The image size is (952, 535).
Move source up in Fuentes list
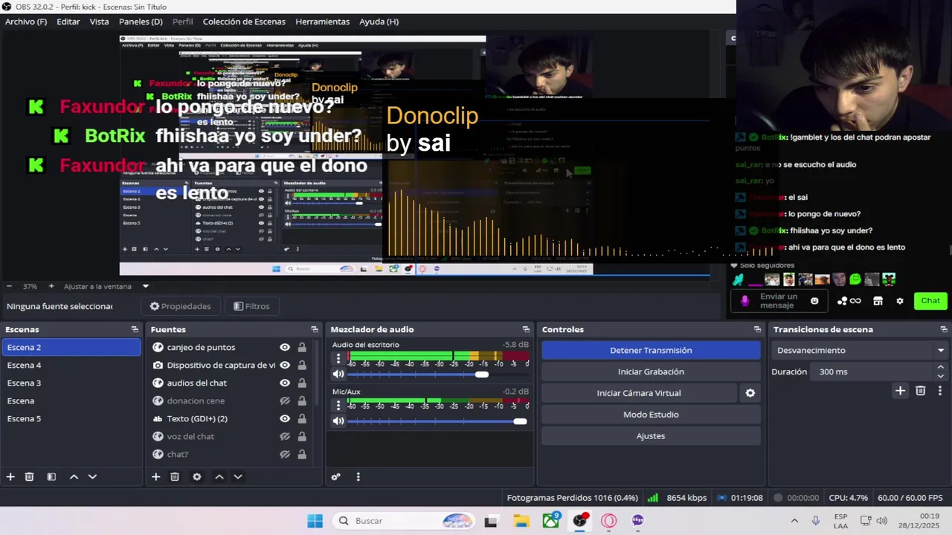click(219, 477)
